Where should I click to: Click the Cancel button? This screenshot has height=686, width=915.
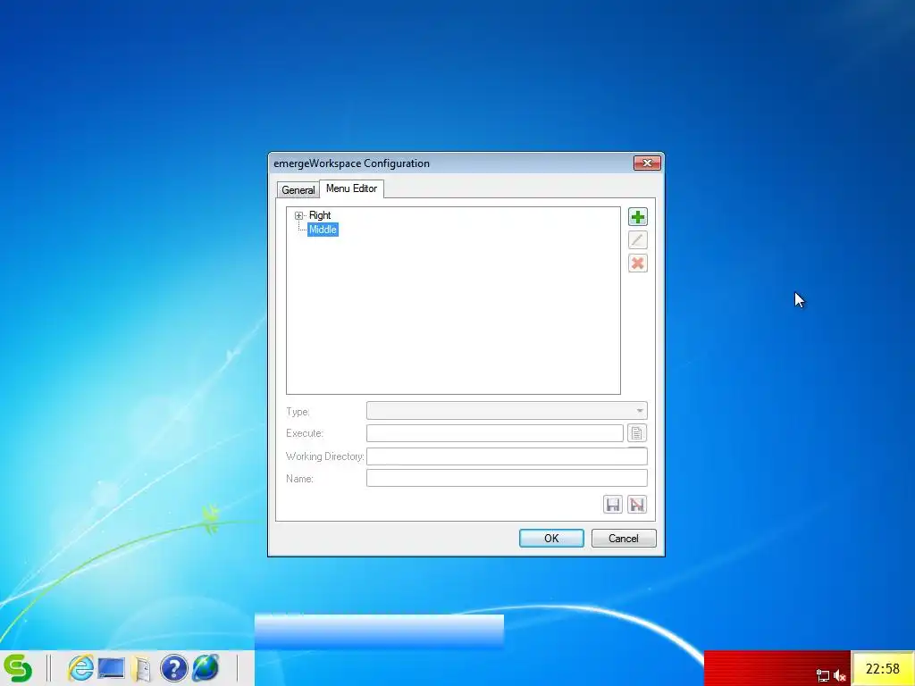click(x=624, y=539)
